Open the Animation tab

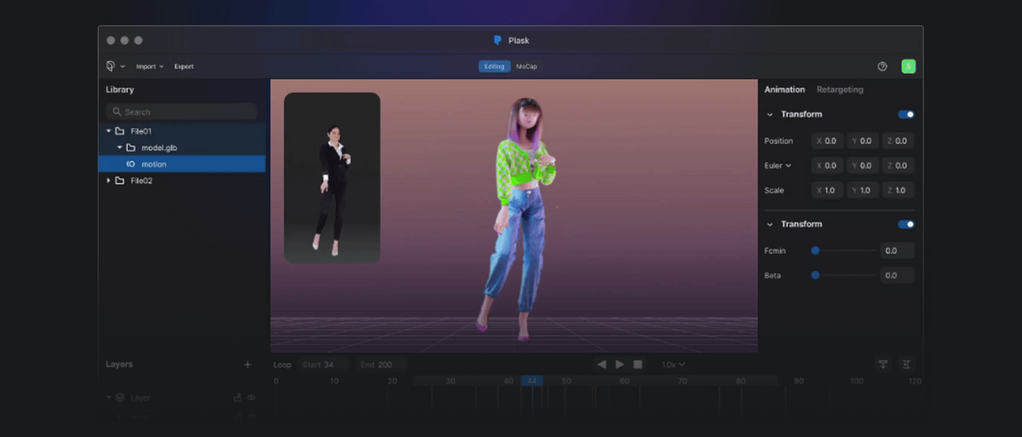[x=784, y=90]
